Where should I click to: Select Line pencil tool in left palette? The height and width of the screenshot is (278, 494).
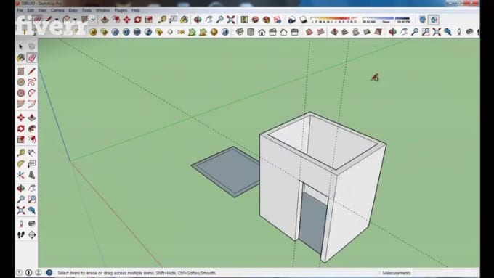[31, 71]
